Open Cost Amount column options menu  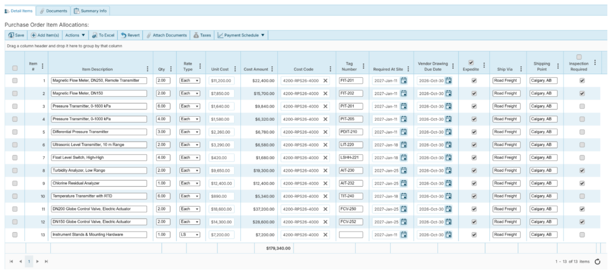pyautogui.click(x=272, y=69)
